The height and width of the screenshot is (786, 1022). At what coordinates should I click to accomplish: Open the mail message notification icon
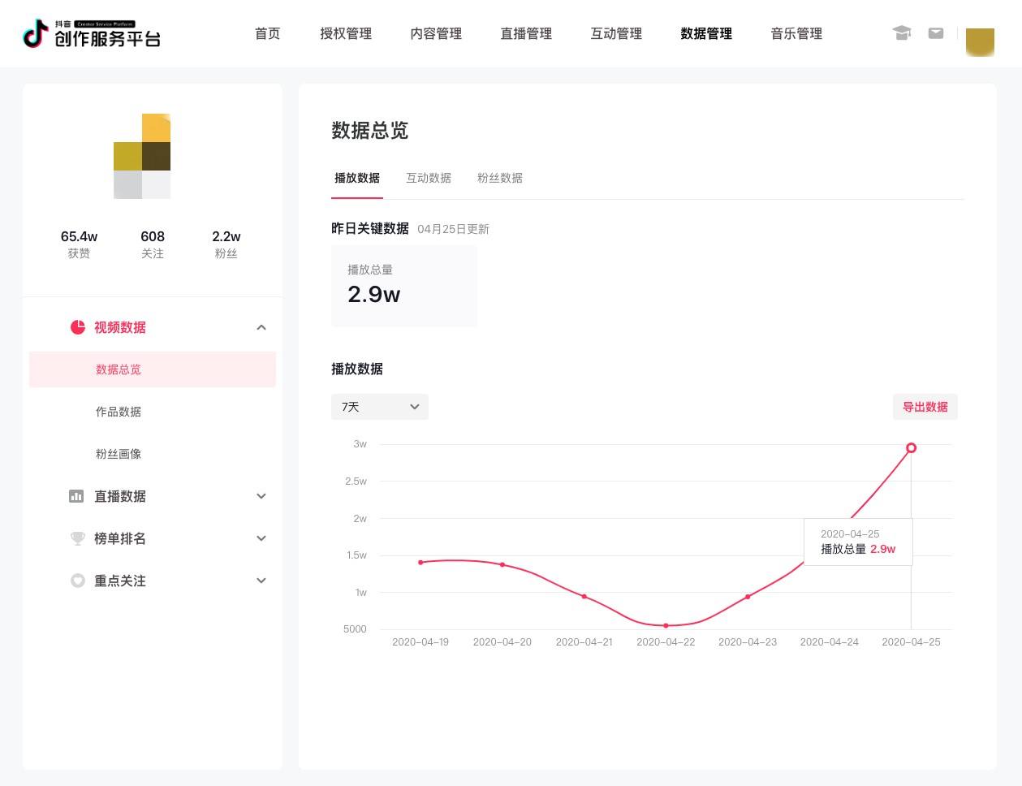(936, 33)
